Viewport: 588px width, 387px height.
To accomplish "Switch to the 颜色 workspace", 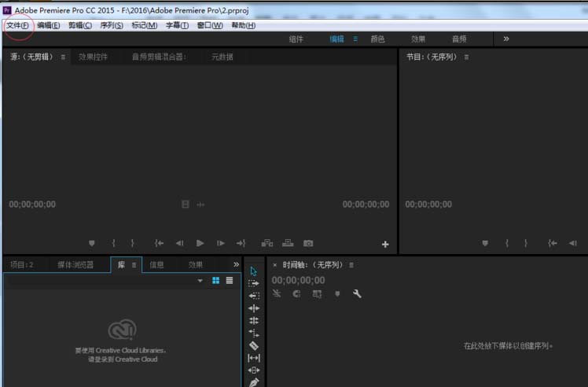I will [377, 39].
